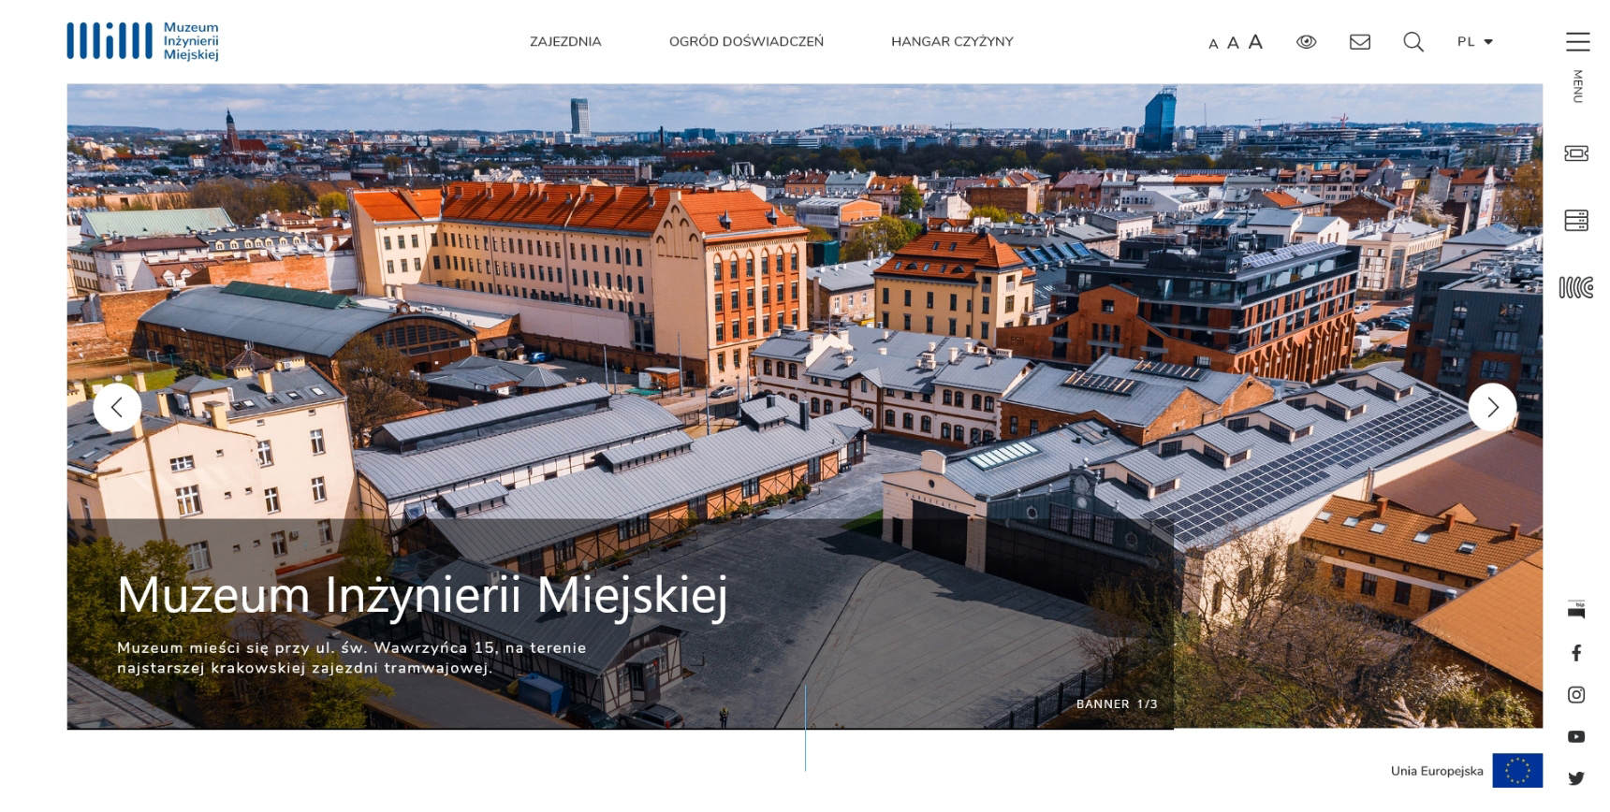Click the Muzeum Inżynierii Miejskiej logo
The image size is (1610, 812).
(142, 41)
